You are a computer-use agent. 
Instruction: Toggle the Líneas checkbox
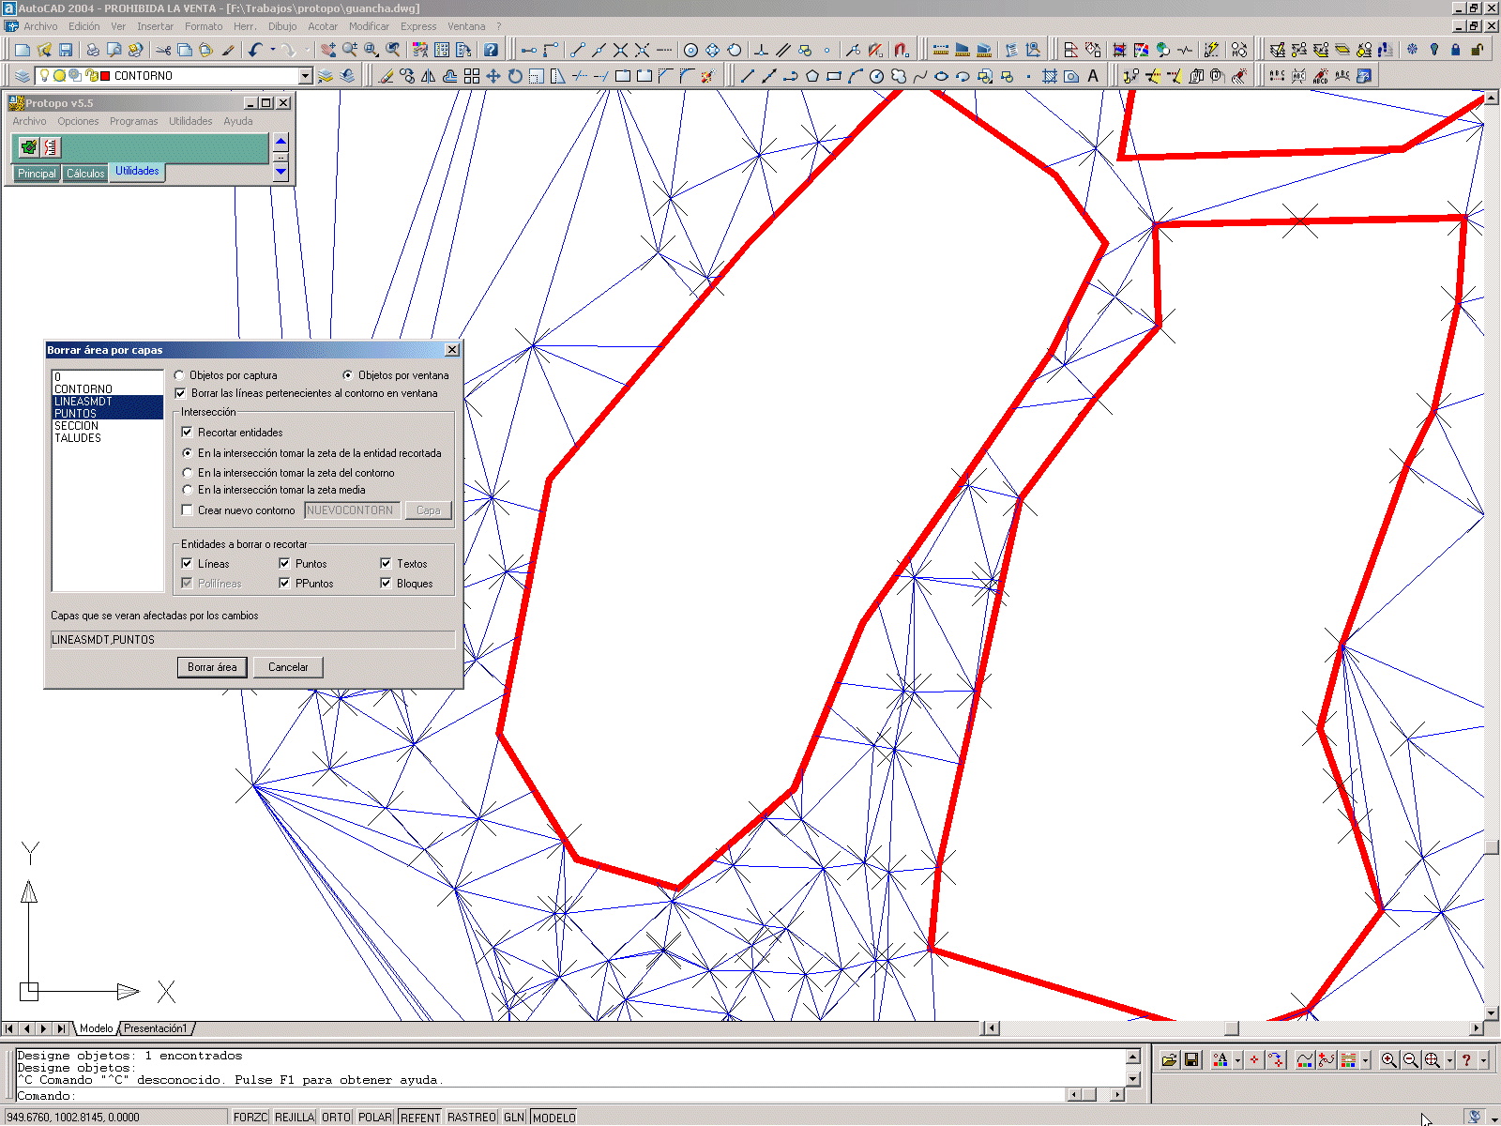pyautogui.click(x=188, y=564)
